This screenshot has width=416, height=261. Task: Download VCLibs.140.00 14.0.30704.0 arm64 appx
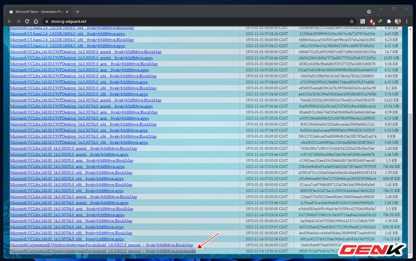[x=70, y=203]
